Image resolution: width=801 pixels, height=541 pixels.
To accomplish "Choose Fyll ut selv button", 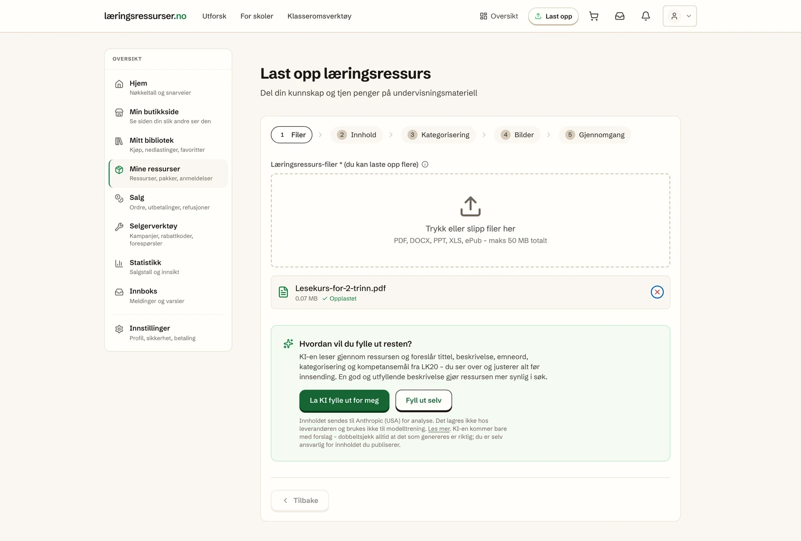I will 424,400.
